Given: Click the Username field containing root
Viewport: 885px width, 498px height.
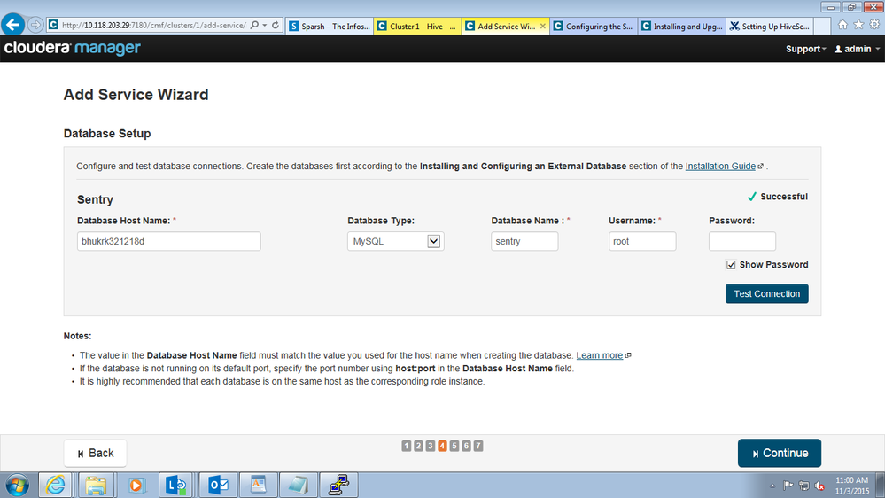Looking at the screenshot, I should pos(642,241).
